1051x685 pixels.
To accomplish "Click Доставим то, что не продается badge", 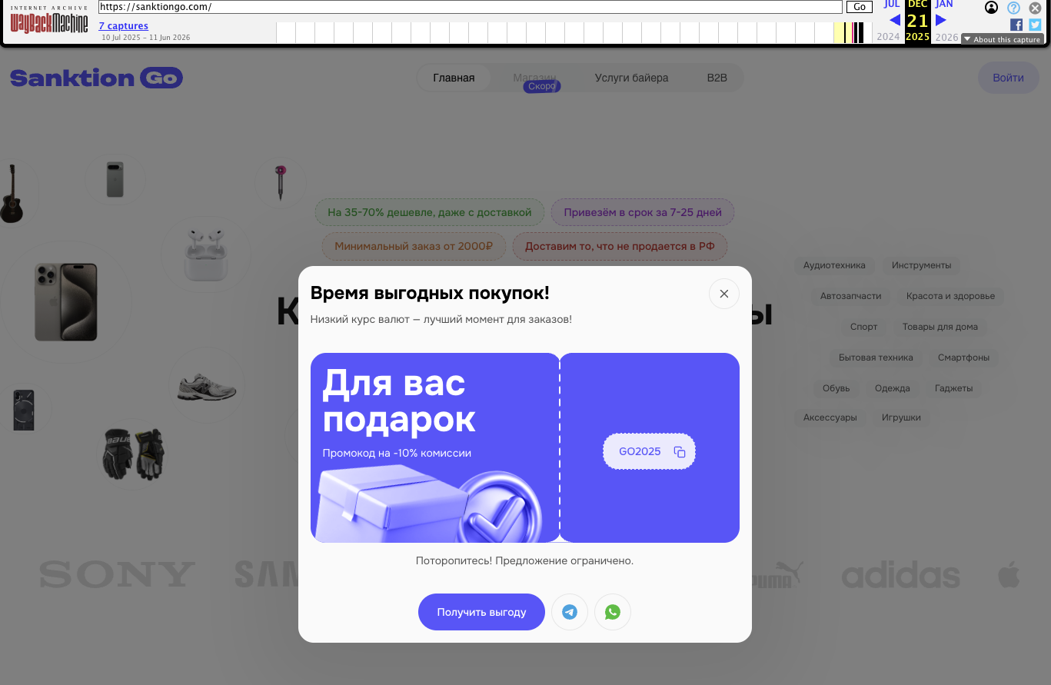I will [x=620, y=246].
